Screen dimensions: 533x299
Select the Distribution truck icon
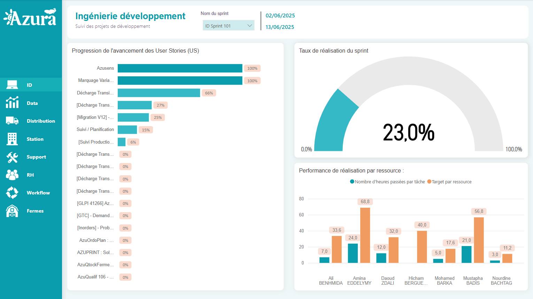coord(12,121)
